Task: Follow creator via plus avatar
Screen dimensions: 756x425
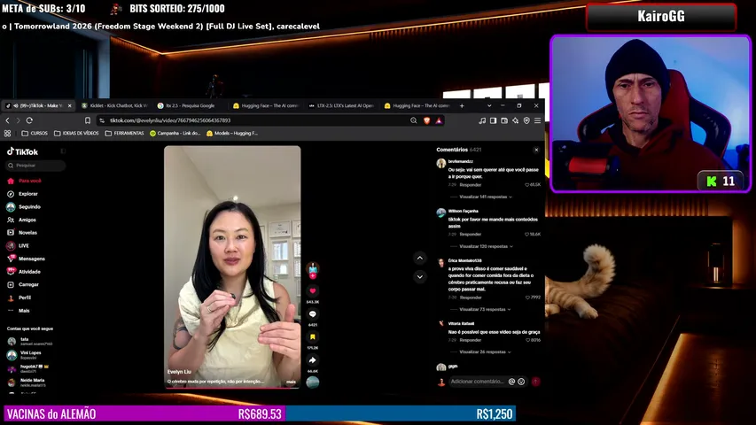Action: click(313, 275)
